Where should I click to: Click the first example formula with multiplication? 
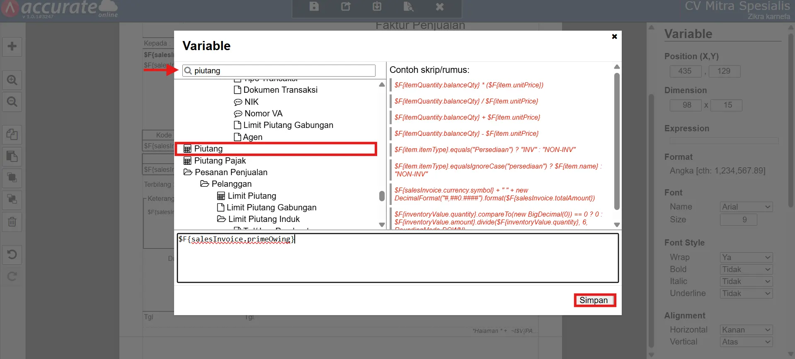coord(468,85)
